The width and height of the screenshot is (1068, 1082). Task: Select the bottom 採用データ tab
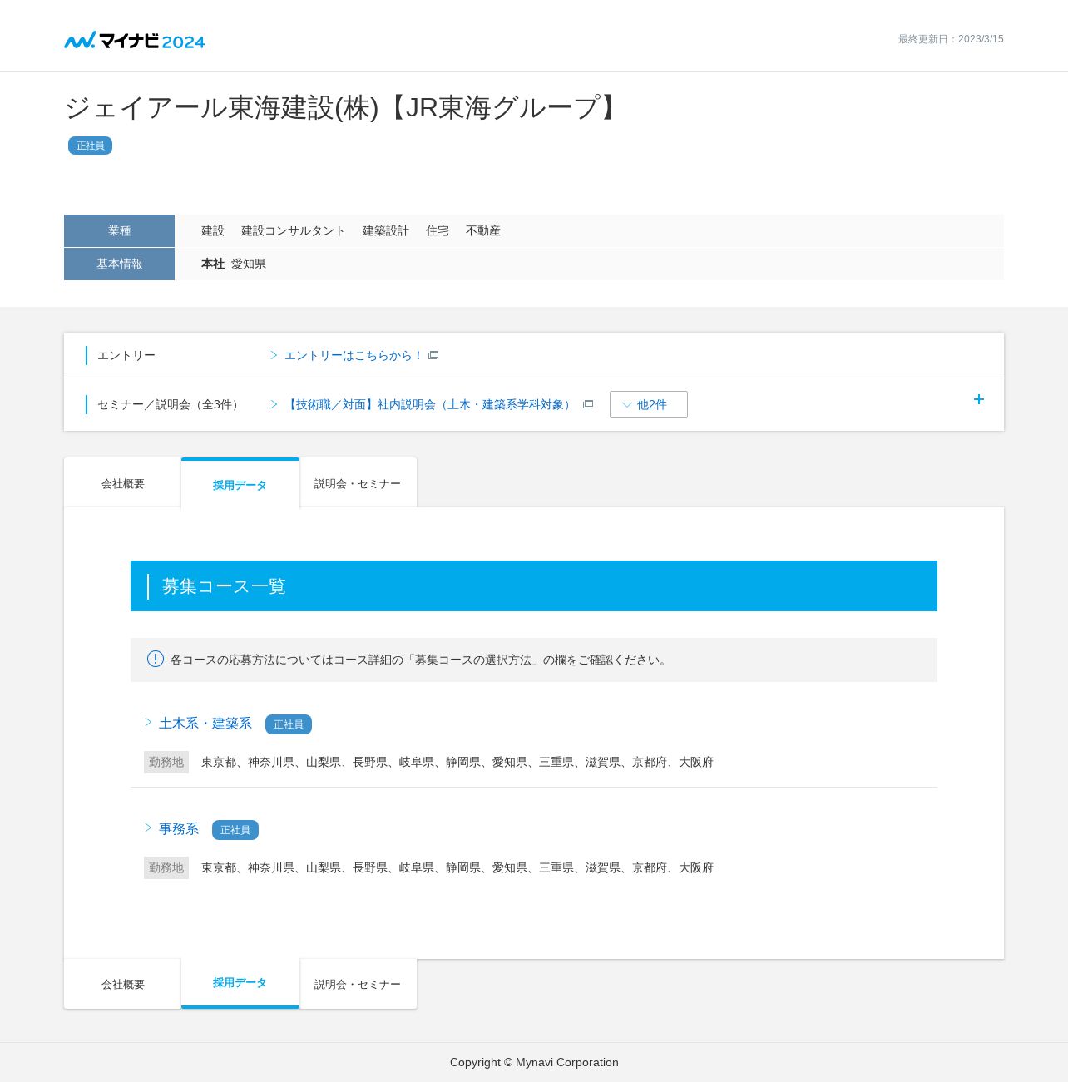tap(240, 983)
